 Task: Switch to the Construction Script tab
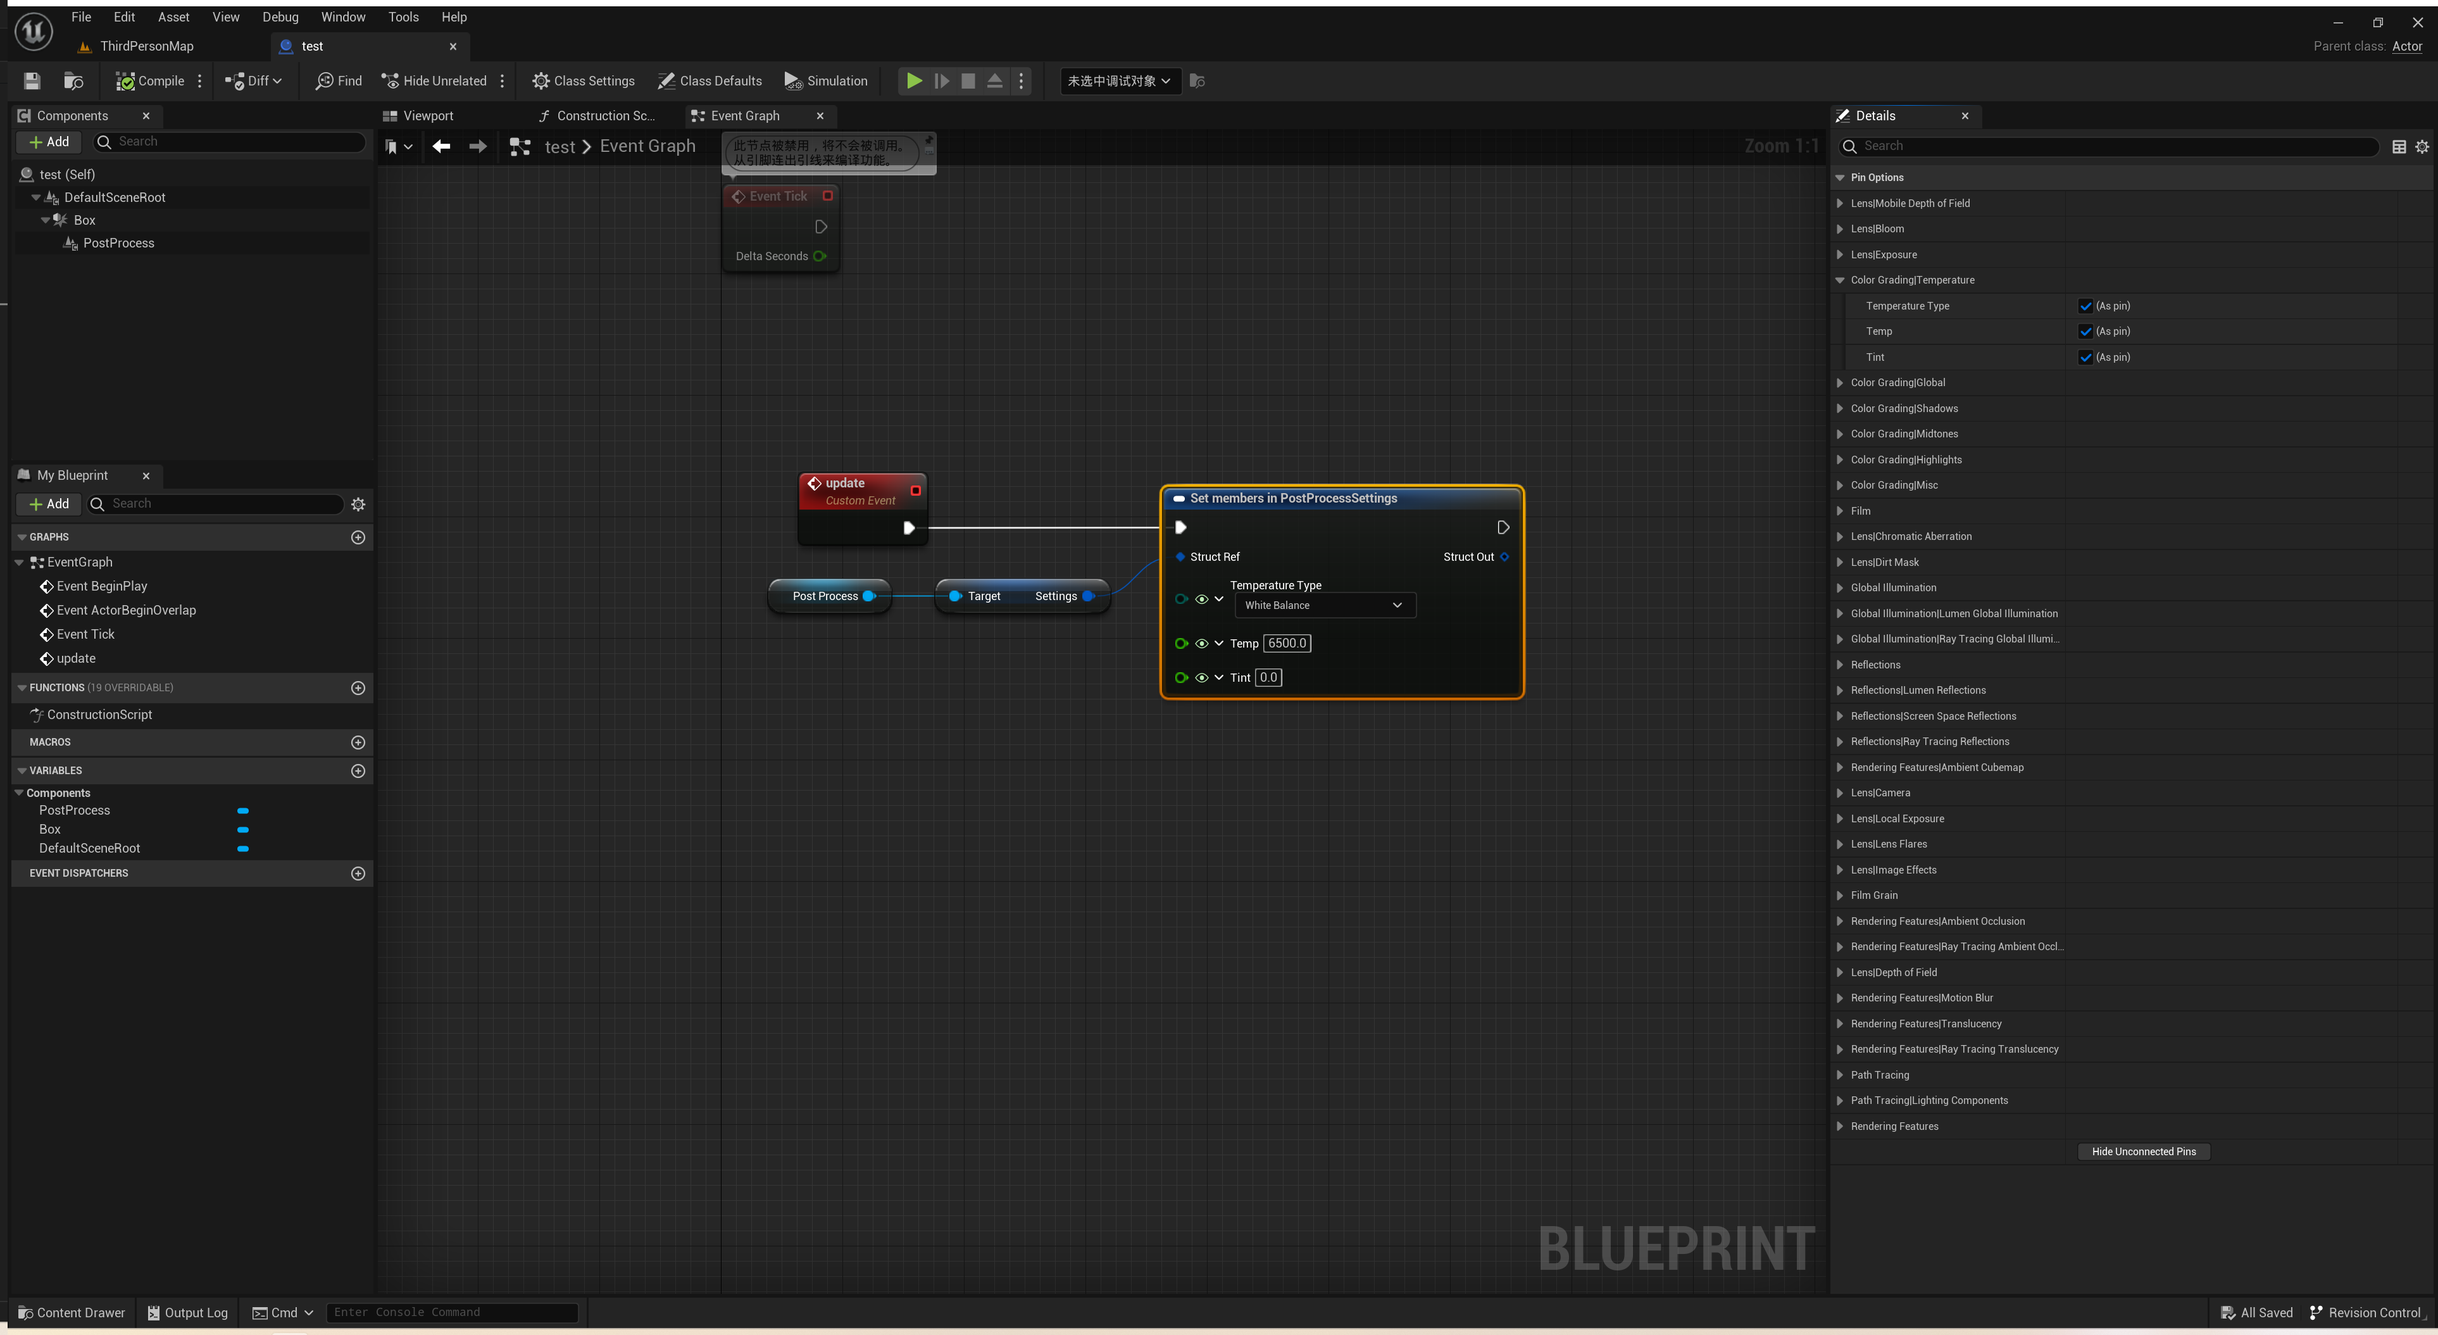596,115
